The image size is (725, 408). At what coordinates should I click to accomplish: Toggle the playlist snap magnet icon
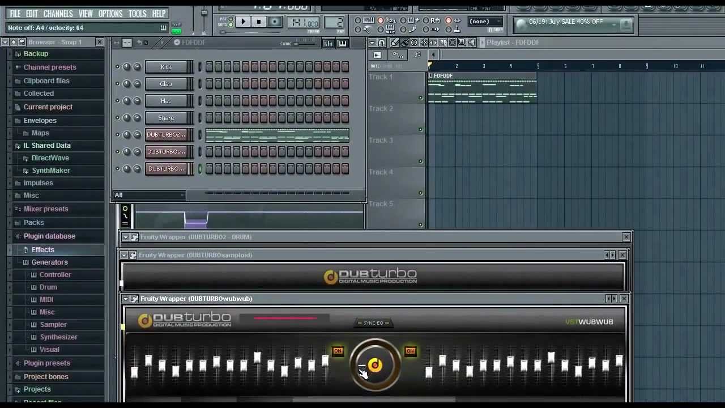coord(382,42)
